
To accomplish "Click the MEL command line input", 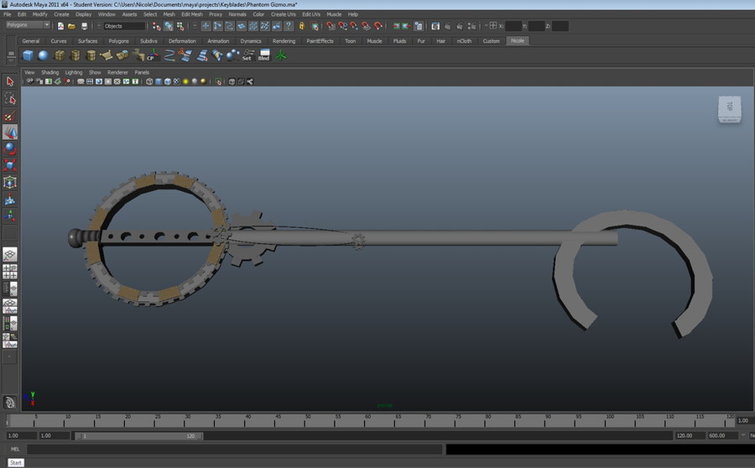I will pos(234,450).
